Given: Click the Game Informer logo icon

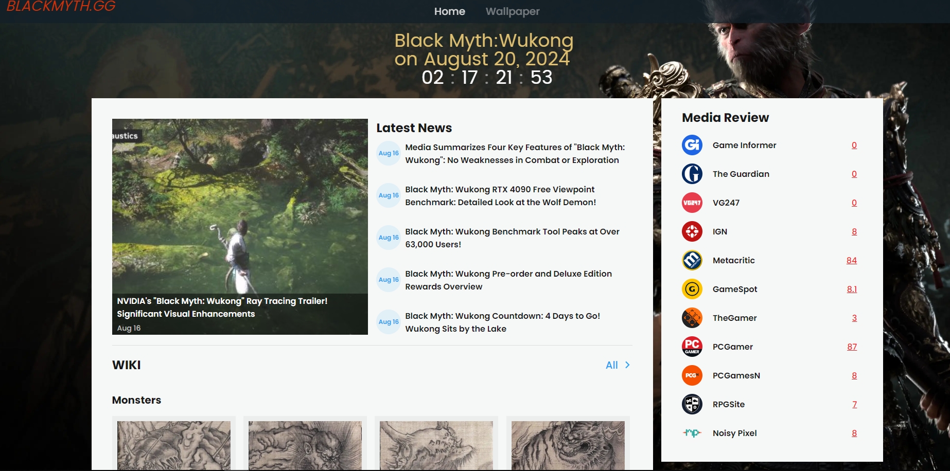Looking at the screenshot, I should pos(692,145).
